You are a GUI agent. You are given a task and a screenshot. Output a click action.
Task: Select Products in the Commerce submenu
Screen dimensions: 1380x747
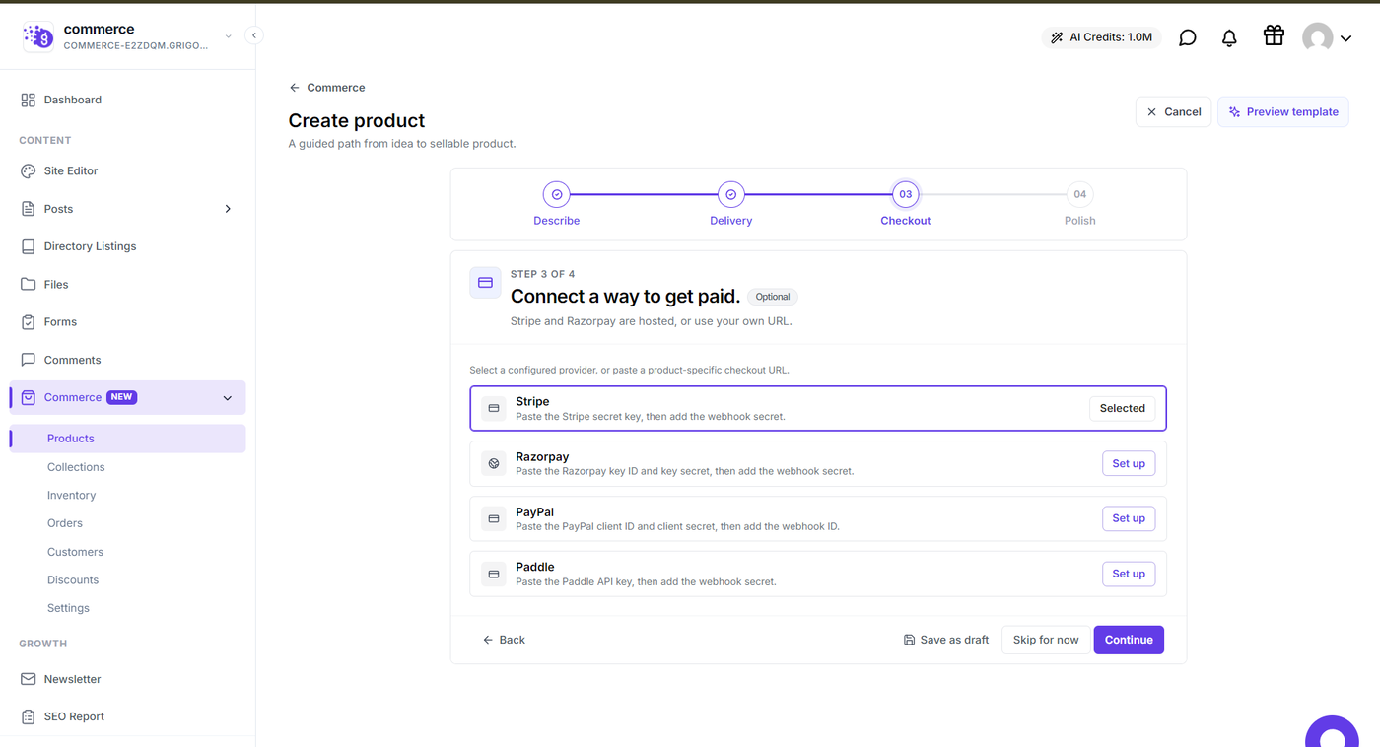coord(128,439)
